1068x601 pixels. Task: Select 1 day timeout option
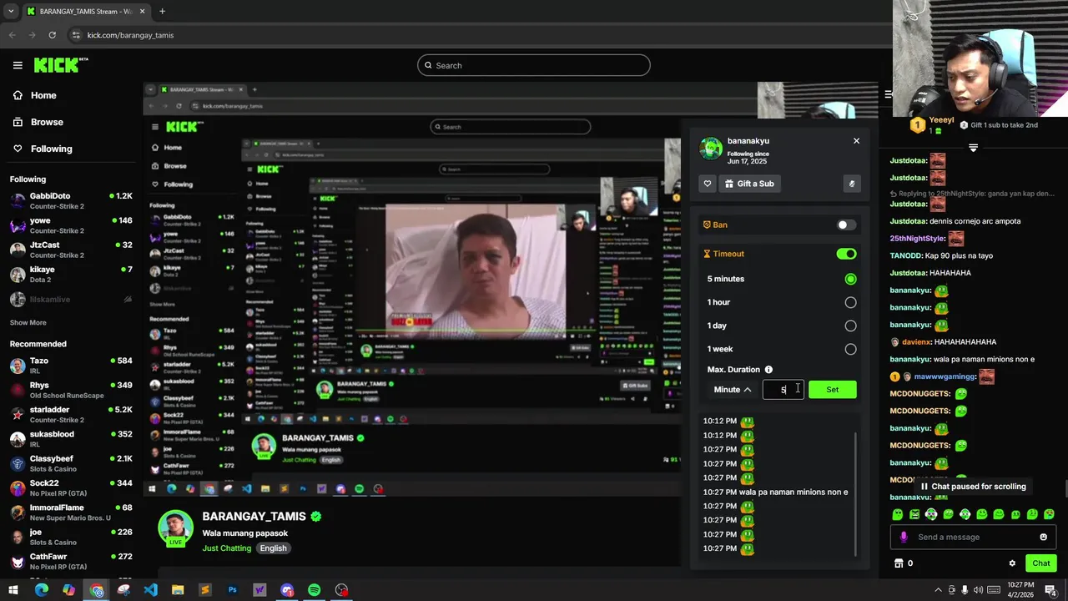[850, 326]
